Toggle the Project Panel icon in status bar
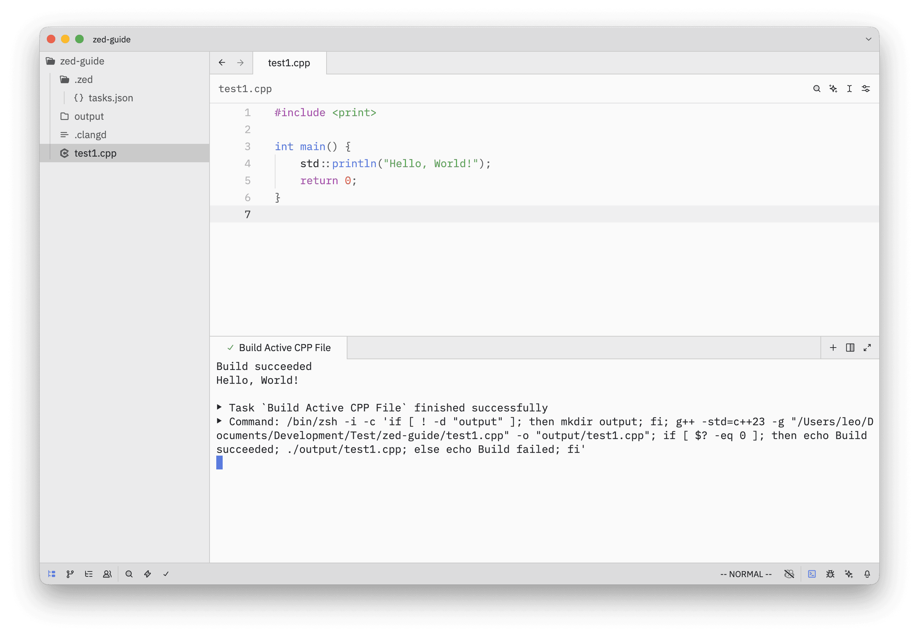The width and height of the screenshot is (919, 637). click(51, 574)
